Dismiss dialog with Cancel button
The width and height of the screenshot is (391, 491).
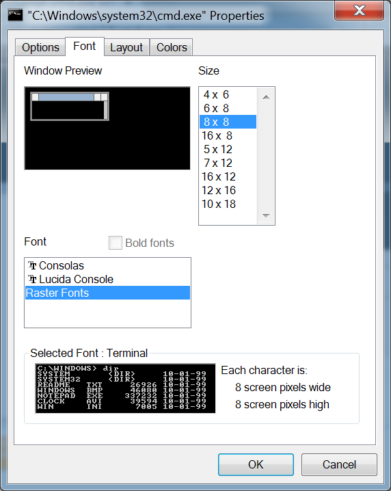click(339, 464)
